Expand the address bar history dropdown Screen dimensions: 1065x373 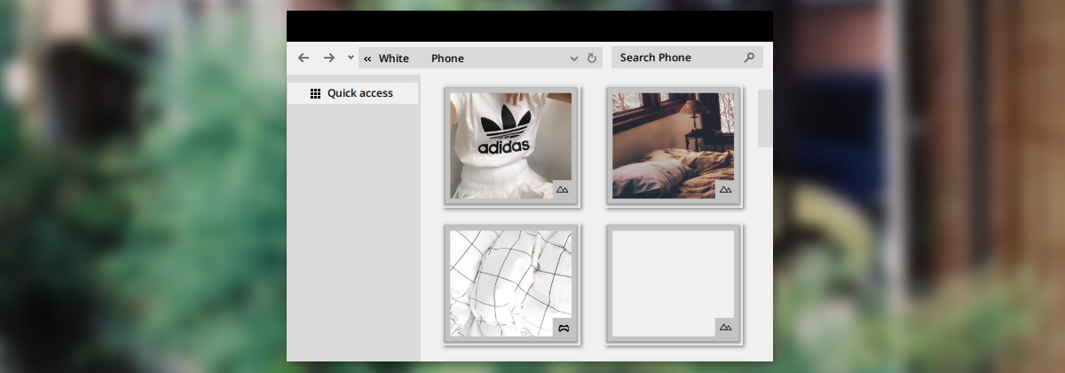click(x=574, y=59)
